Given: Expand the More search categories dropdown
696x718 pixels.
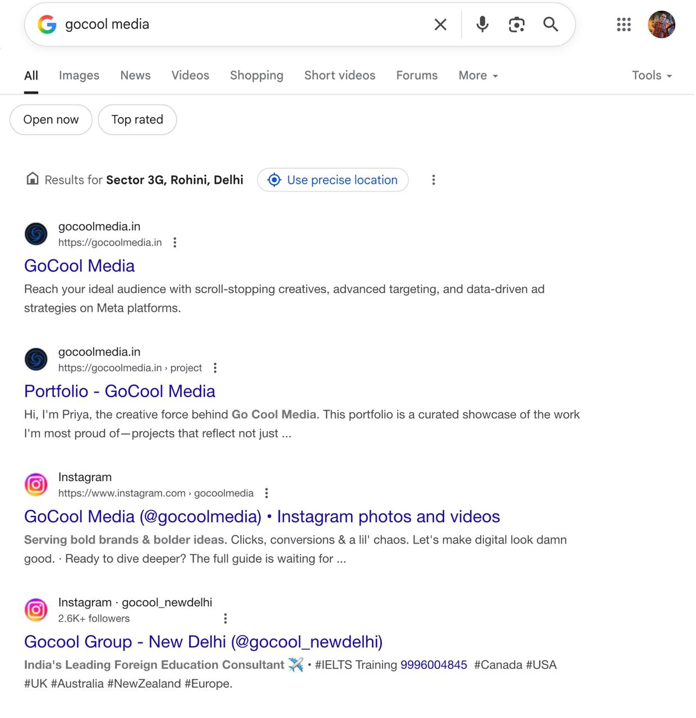Looking at the screenshot, I should click(478, 76).
